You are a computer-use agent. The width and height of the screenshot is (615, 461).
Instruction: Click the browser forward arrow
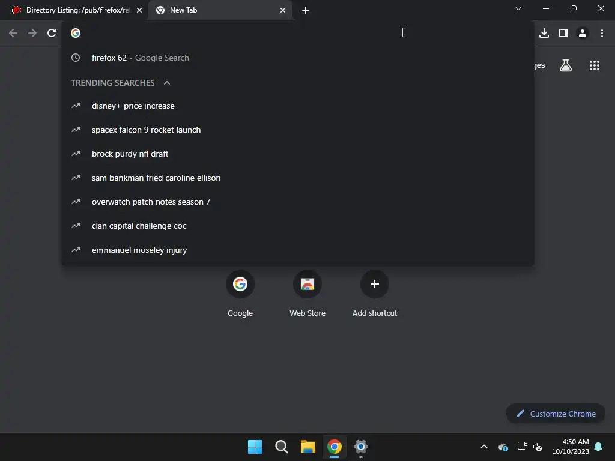point(32,33)
